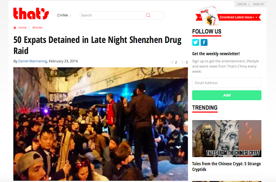Click the chevron next to CHINA
The width and height of the screenshot is (276, 182).
click(x=70, y=16)
